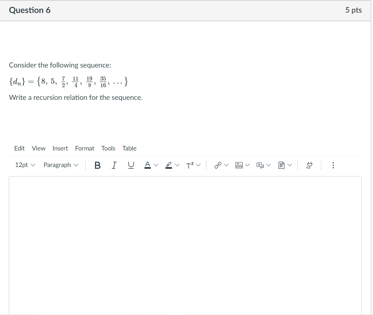Open the text color picker
The height and width of the screenshot is (315, 373).
tap(147, 165)
